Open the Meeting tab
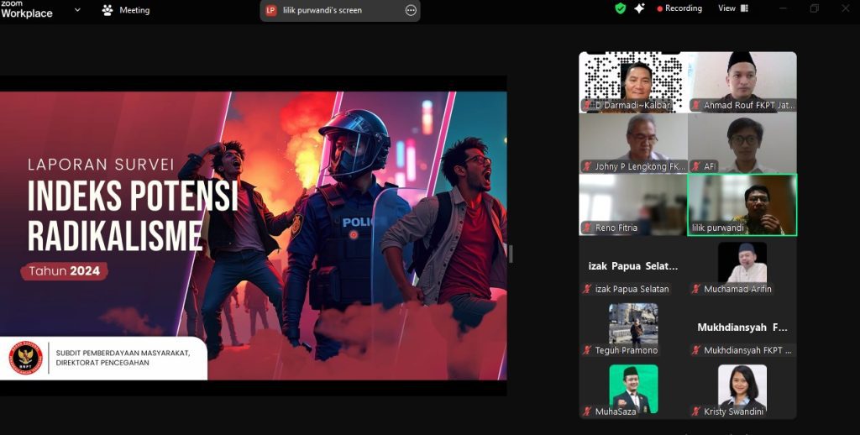 [x=126, y=10]
